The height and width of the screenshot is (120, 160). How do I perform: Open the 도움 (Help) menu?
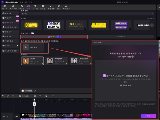pyautogui.click(x=30, y=2)
